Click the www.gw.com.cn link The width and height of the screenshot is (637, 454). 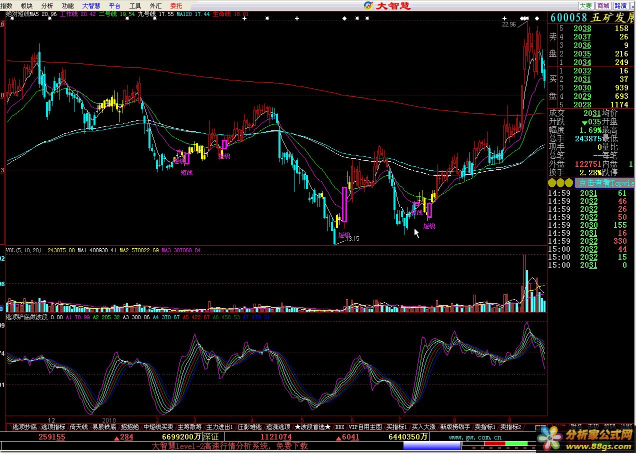click(x=475, y=437)
